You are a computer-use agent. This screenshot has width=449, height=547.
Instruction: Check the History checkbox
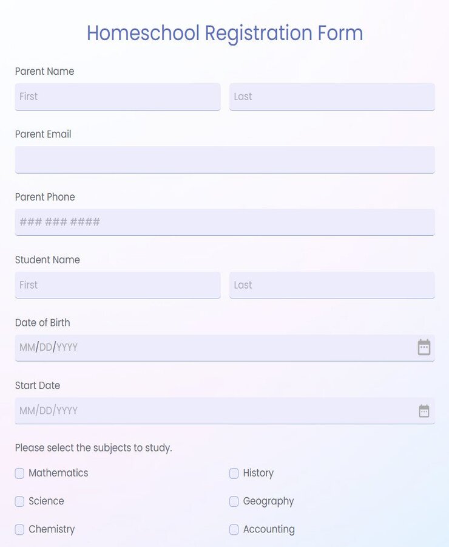[x=234, y=473]
